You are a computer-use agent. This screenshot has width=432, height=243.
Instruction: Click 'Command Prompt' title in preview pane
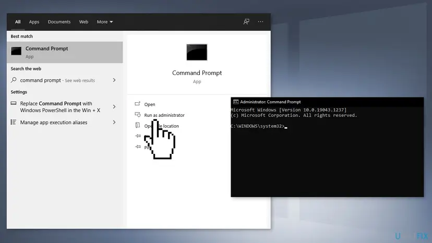[197, 72]
